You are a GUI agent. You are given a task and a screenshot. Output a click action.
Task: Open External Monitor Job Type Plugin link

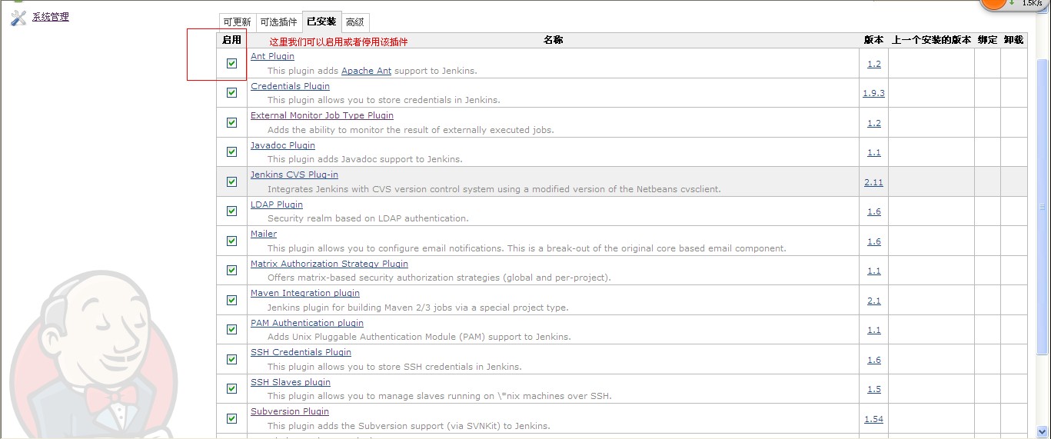click(x=322, y=115)
